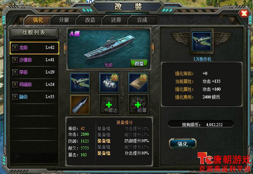Screen dimensions: 253x174
Task: Add equipment to empty 勋章 slot
Action: pos(138,105)
